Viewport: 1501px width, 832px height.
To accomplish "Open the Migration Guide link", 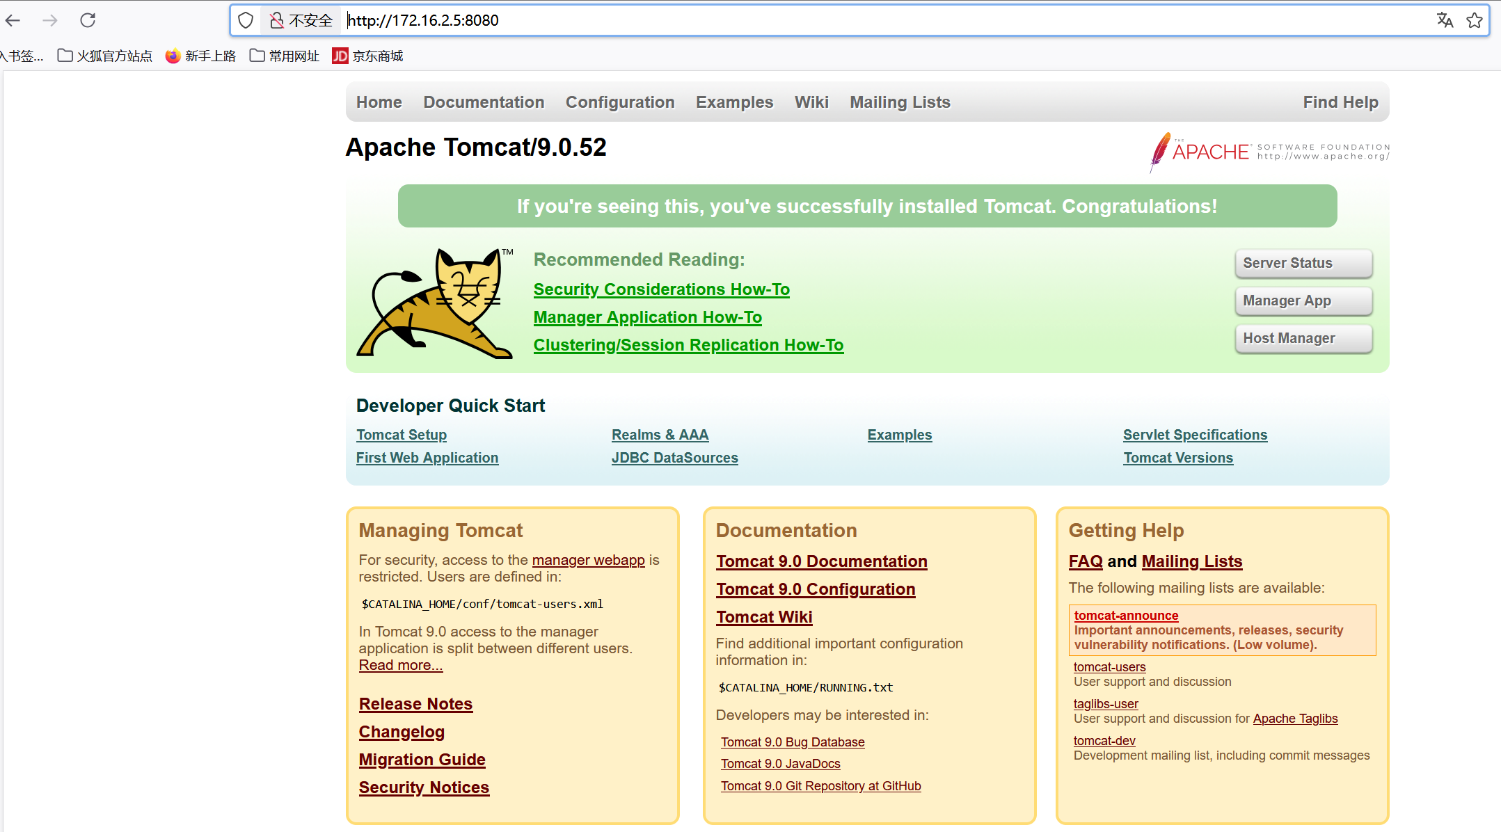I will (x=422, y=760).
